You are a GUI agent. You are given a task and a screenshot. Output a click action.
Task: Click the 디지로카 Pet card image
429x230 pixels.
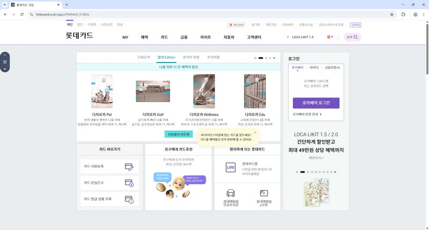coord(102,91)
